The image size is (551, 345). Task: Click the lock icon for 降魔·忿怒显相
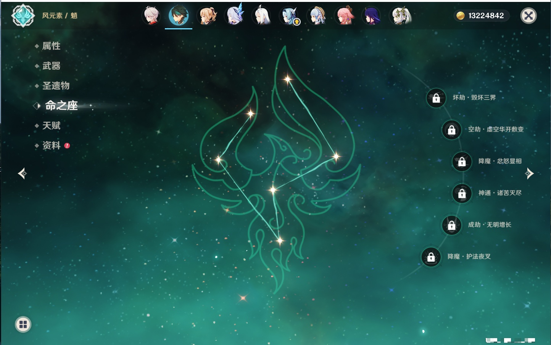pyautogui.click(x=462, y=162)
